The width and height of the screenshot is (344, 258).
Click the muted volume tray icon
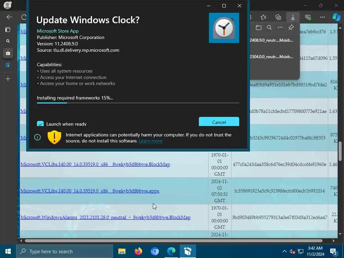[292, 251]
